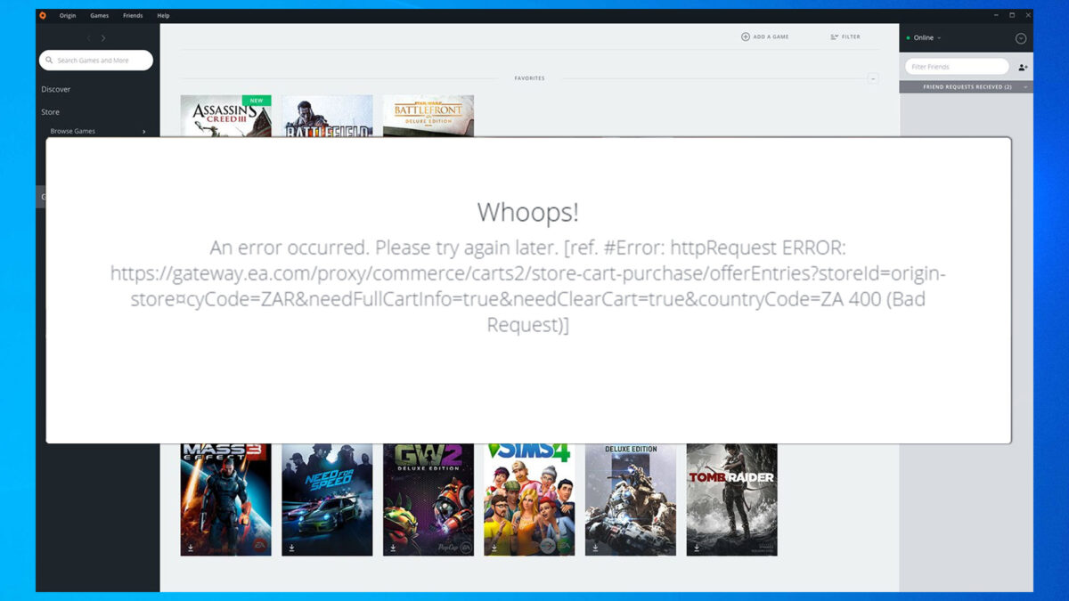Select the Battlefield game tile

(x=327, y=117)
